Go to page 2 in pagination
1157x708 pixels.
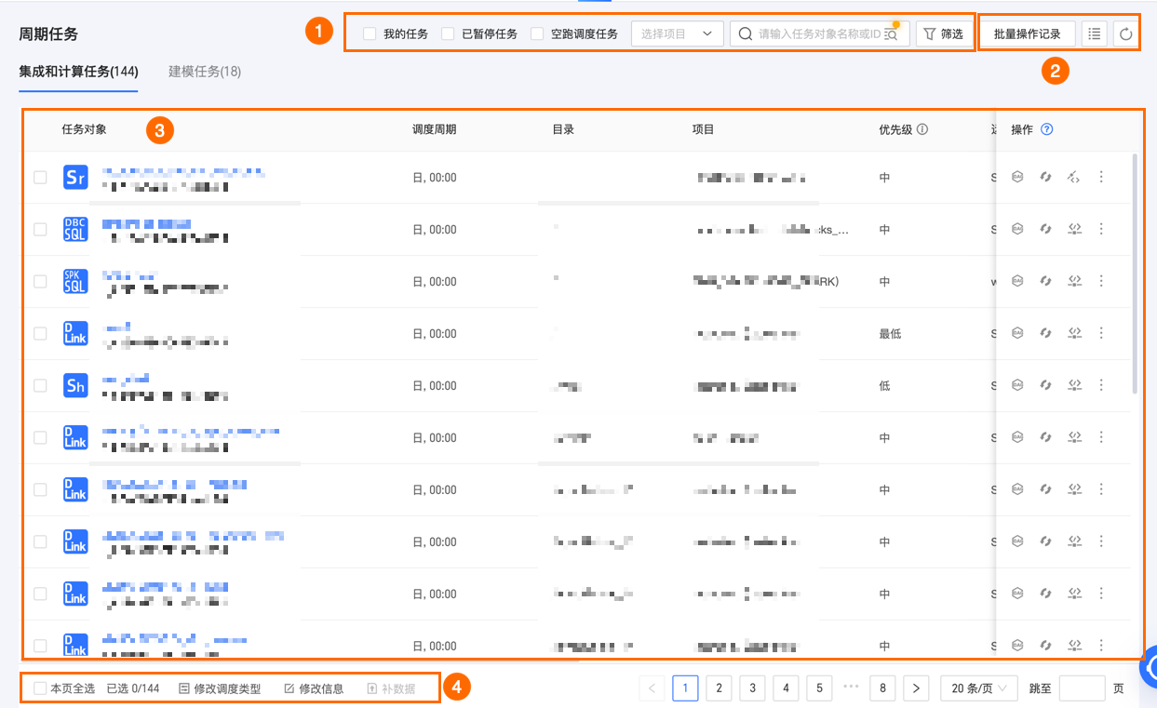[x=719, y=688]
